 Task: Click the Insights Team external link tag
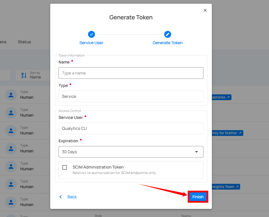(x=225, y=187)
